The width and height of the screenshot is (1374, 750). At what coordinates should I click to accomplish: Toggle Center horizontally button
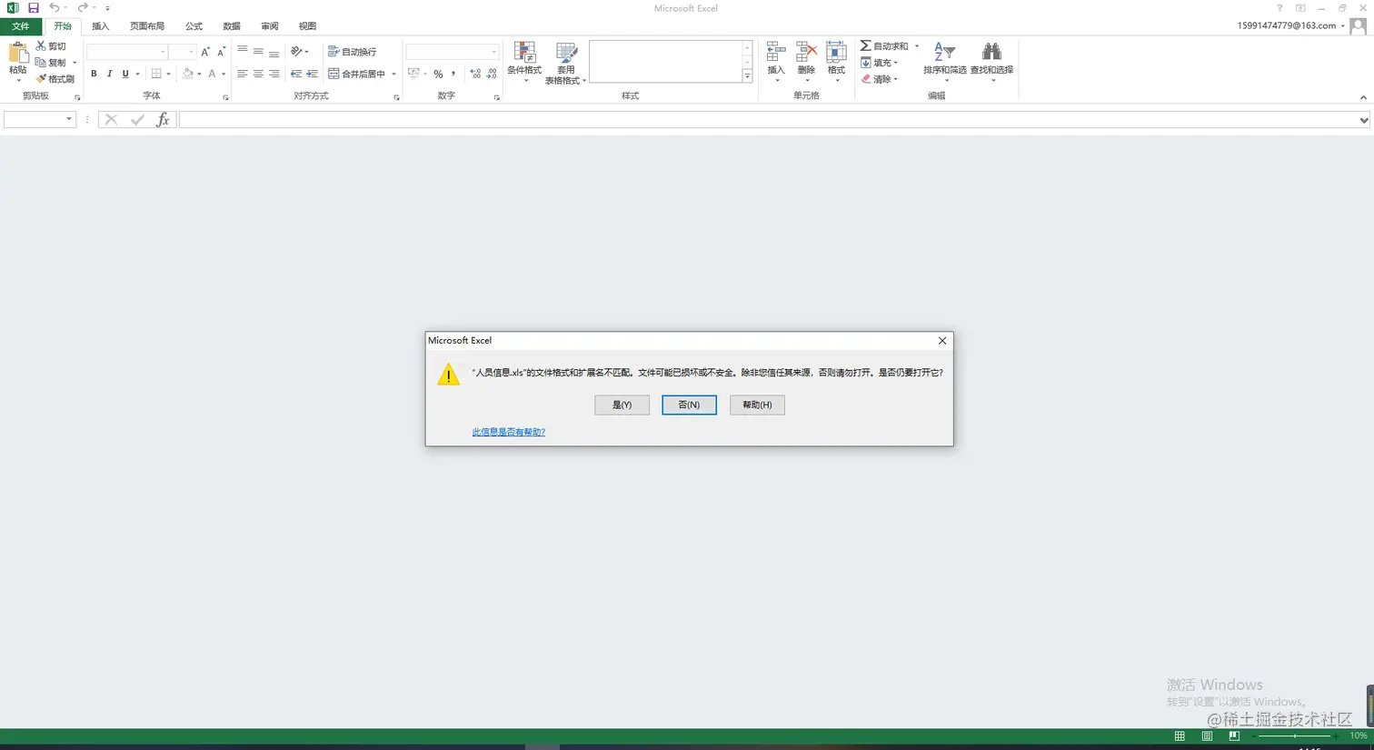tap(258, 74)
